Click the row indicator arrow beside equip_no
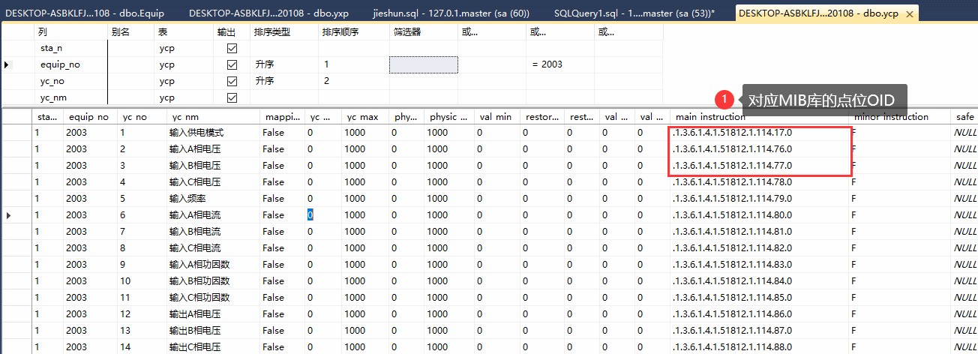Viewport: 978px width, 354px height. (7, 65)
